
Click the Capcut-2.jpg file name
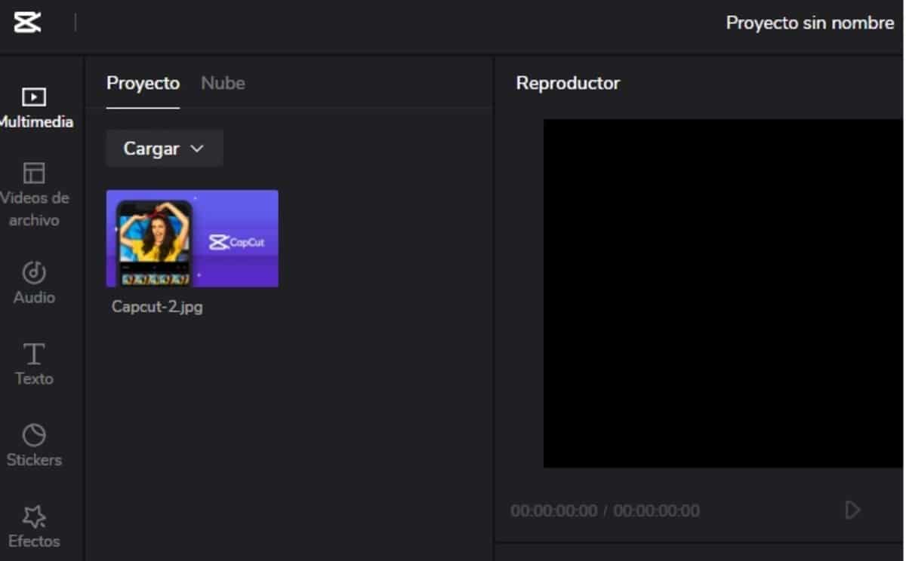157,307
